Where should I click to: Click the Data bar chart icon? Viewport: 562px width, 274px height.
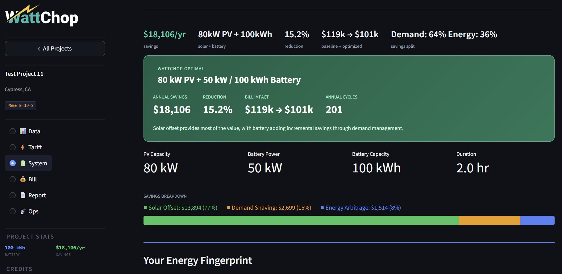click(x=23, y=131)
